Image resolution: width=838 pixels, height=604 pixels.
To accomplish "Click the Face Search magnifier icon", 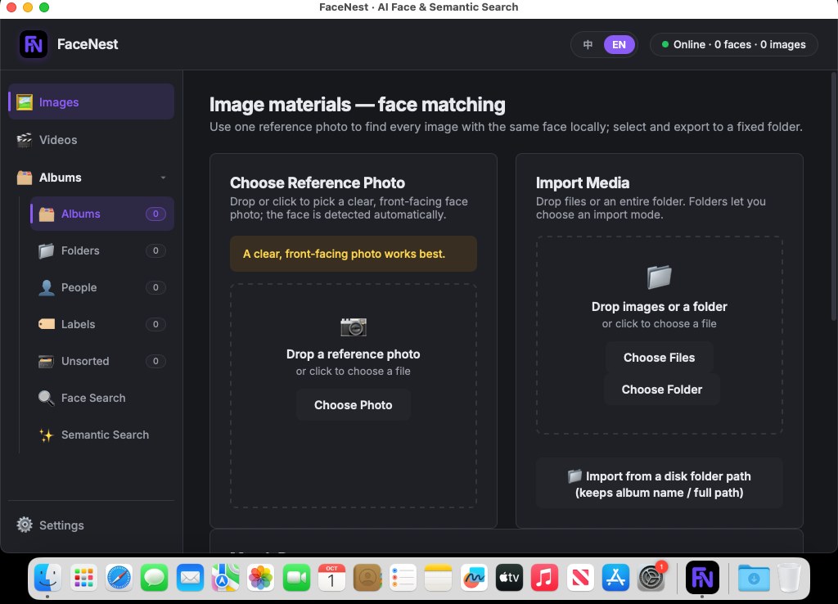I will [47, 399].
